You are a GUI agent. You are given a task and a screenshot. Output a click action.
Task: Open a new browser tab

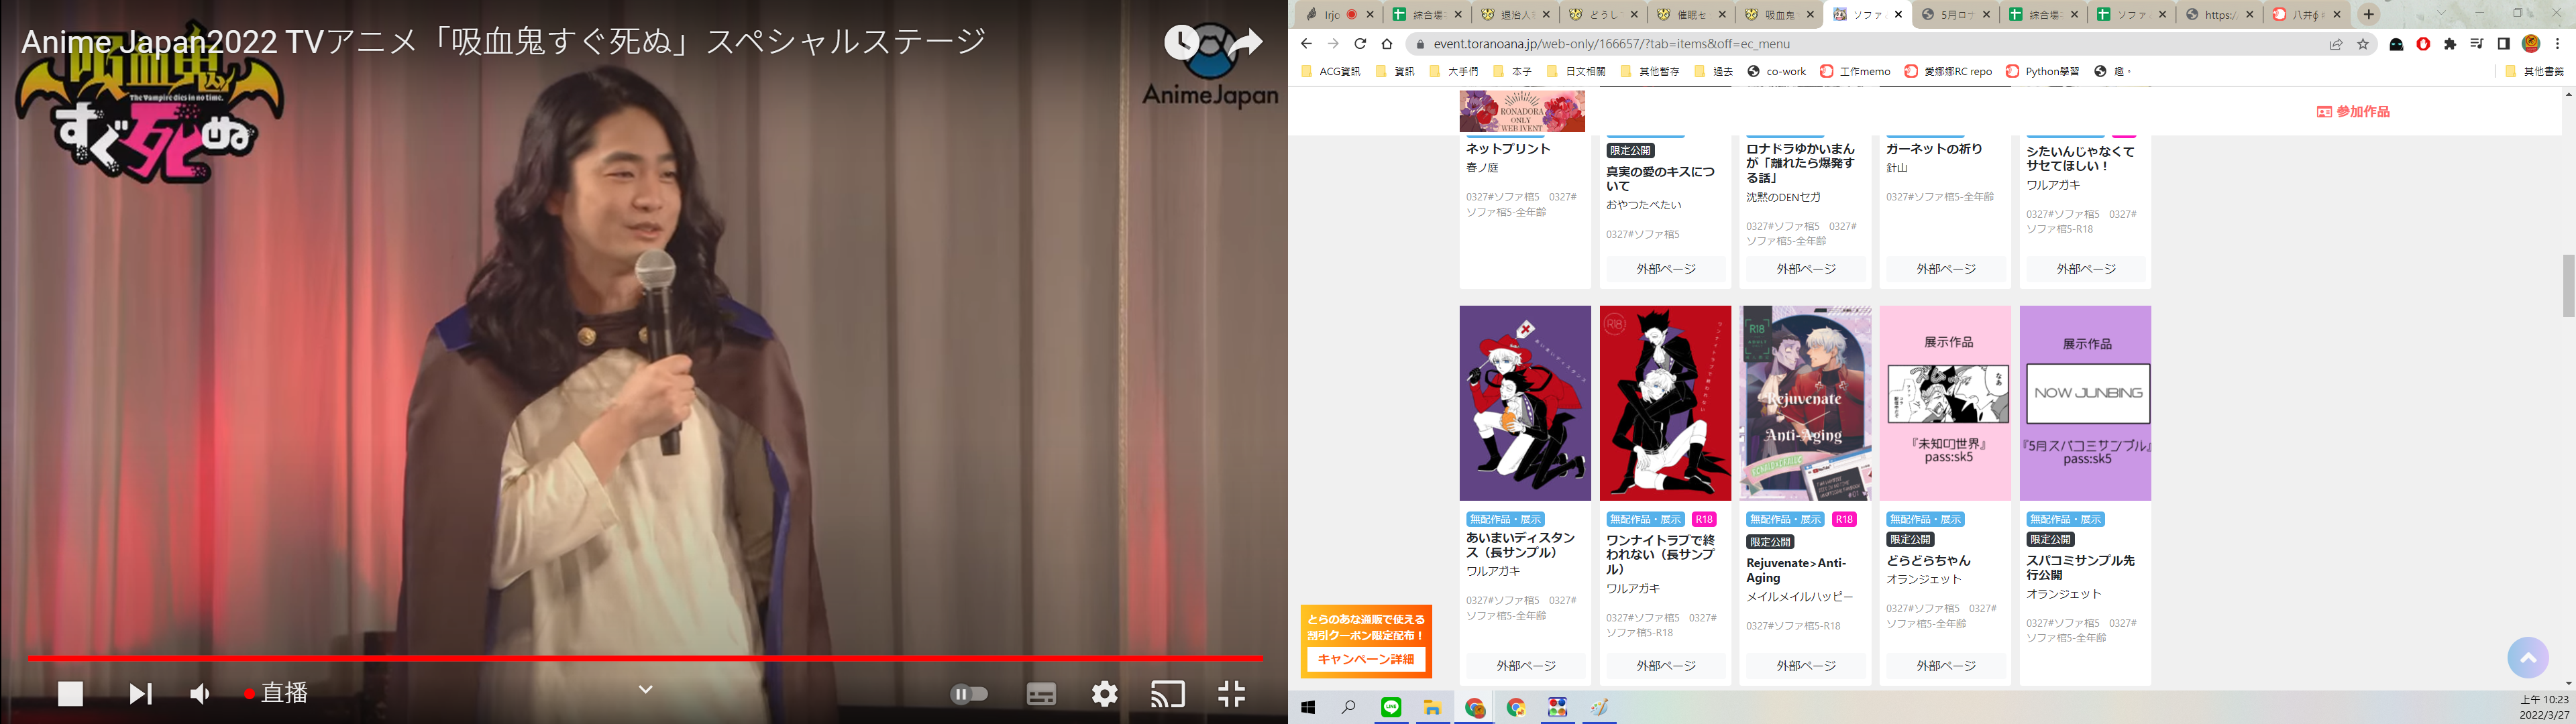pos(2368,14)
